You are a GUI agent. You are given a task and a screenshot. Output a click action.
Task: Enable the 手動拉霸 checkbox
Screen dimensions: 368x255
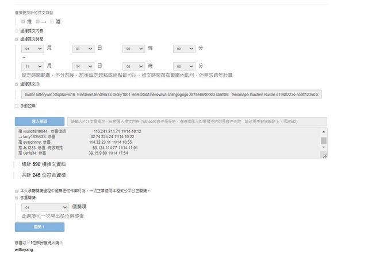pyautogui.click(x=17, y=105)
